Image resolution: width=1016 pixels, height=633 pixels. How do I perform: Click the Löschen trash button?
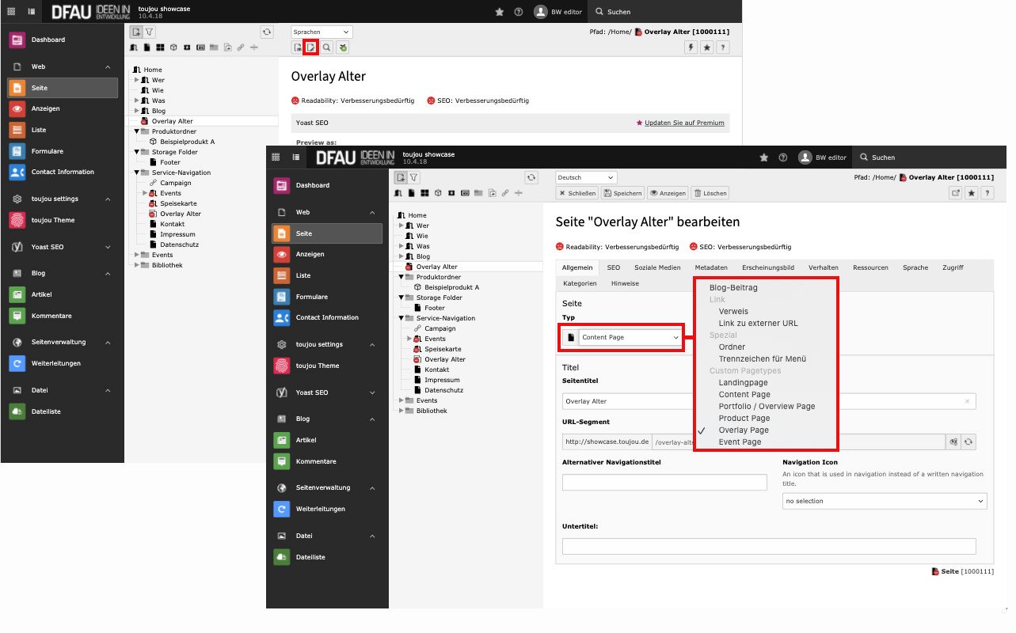pyautogui.click(x=710, y=193)
